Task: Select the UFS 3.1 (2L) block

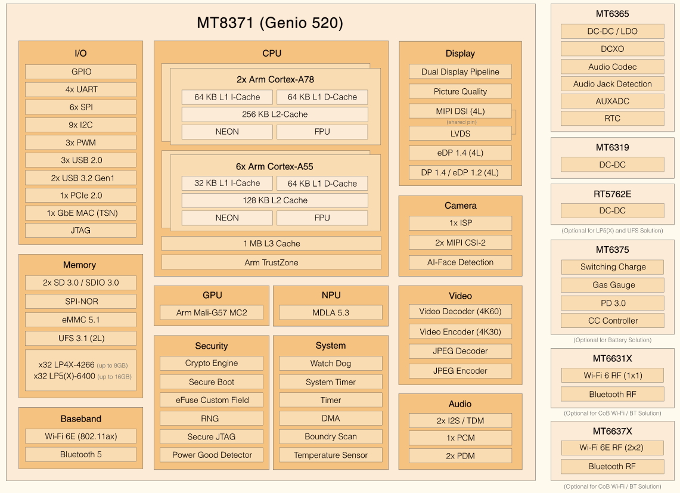Action: 80,338
